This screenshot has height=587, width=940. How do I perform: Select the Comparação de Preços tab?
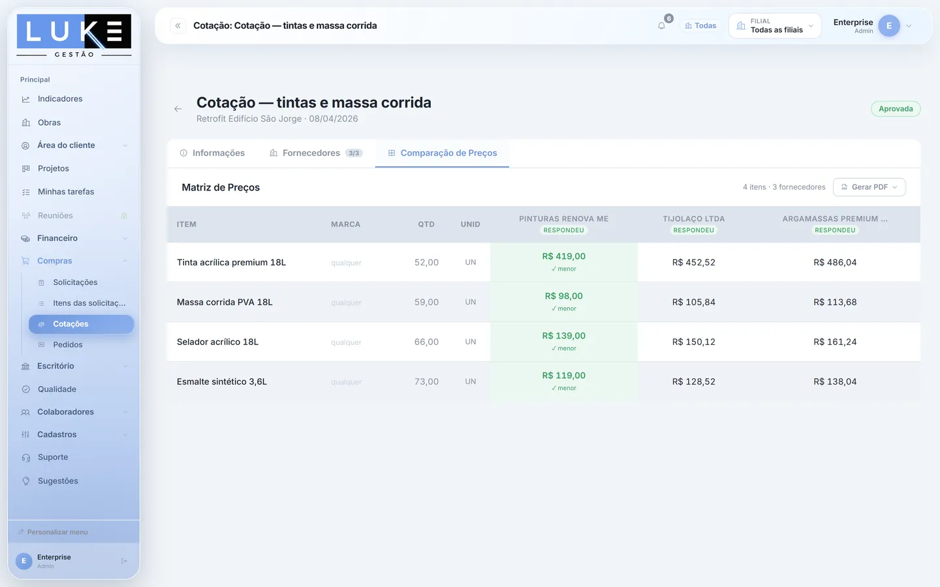pyautogui.click(x=442, y=153)
